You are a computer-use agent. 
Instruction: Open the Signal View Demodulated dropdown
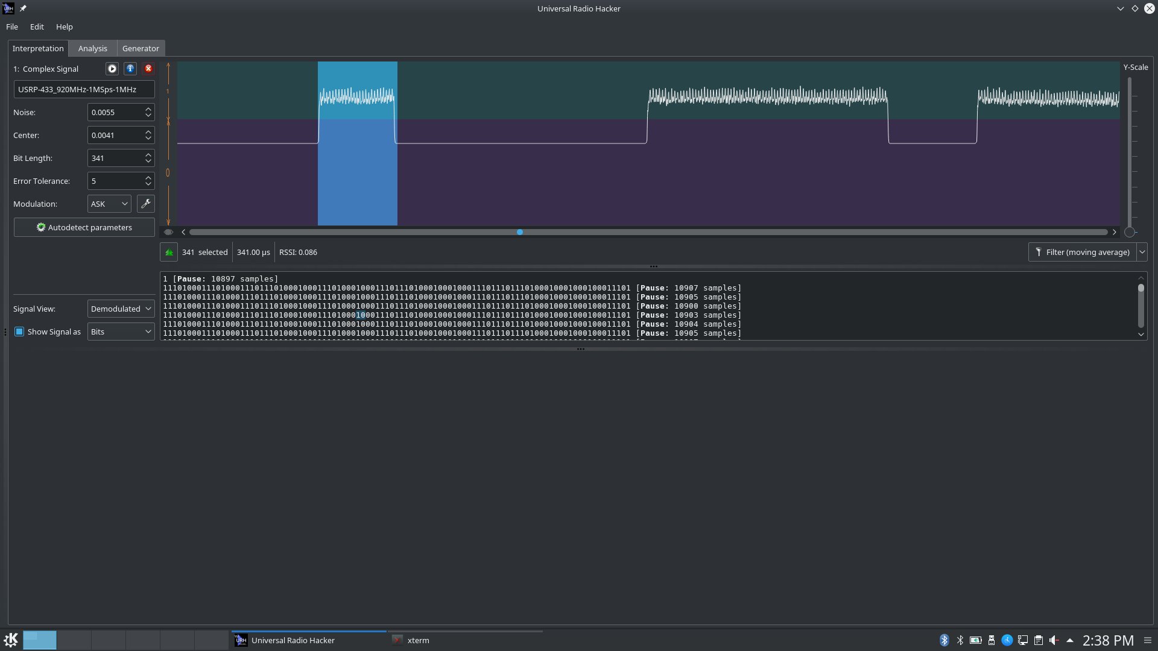tap(121, 309)
